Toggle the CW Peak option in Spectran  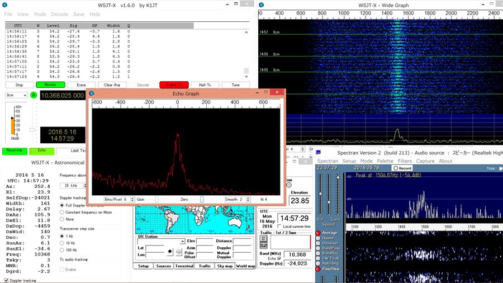318,258
